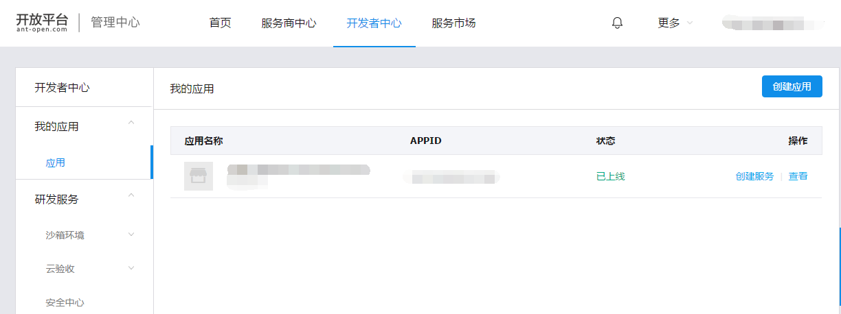Expand the 更多 dropdown menu
The image size is (841, 314).
pyautogui.click(x=675, y=23)
